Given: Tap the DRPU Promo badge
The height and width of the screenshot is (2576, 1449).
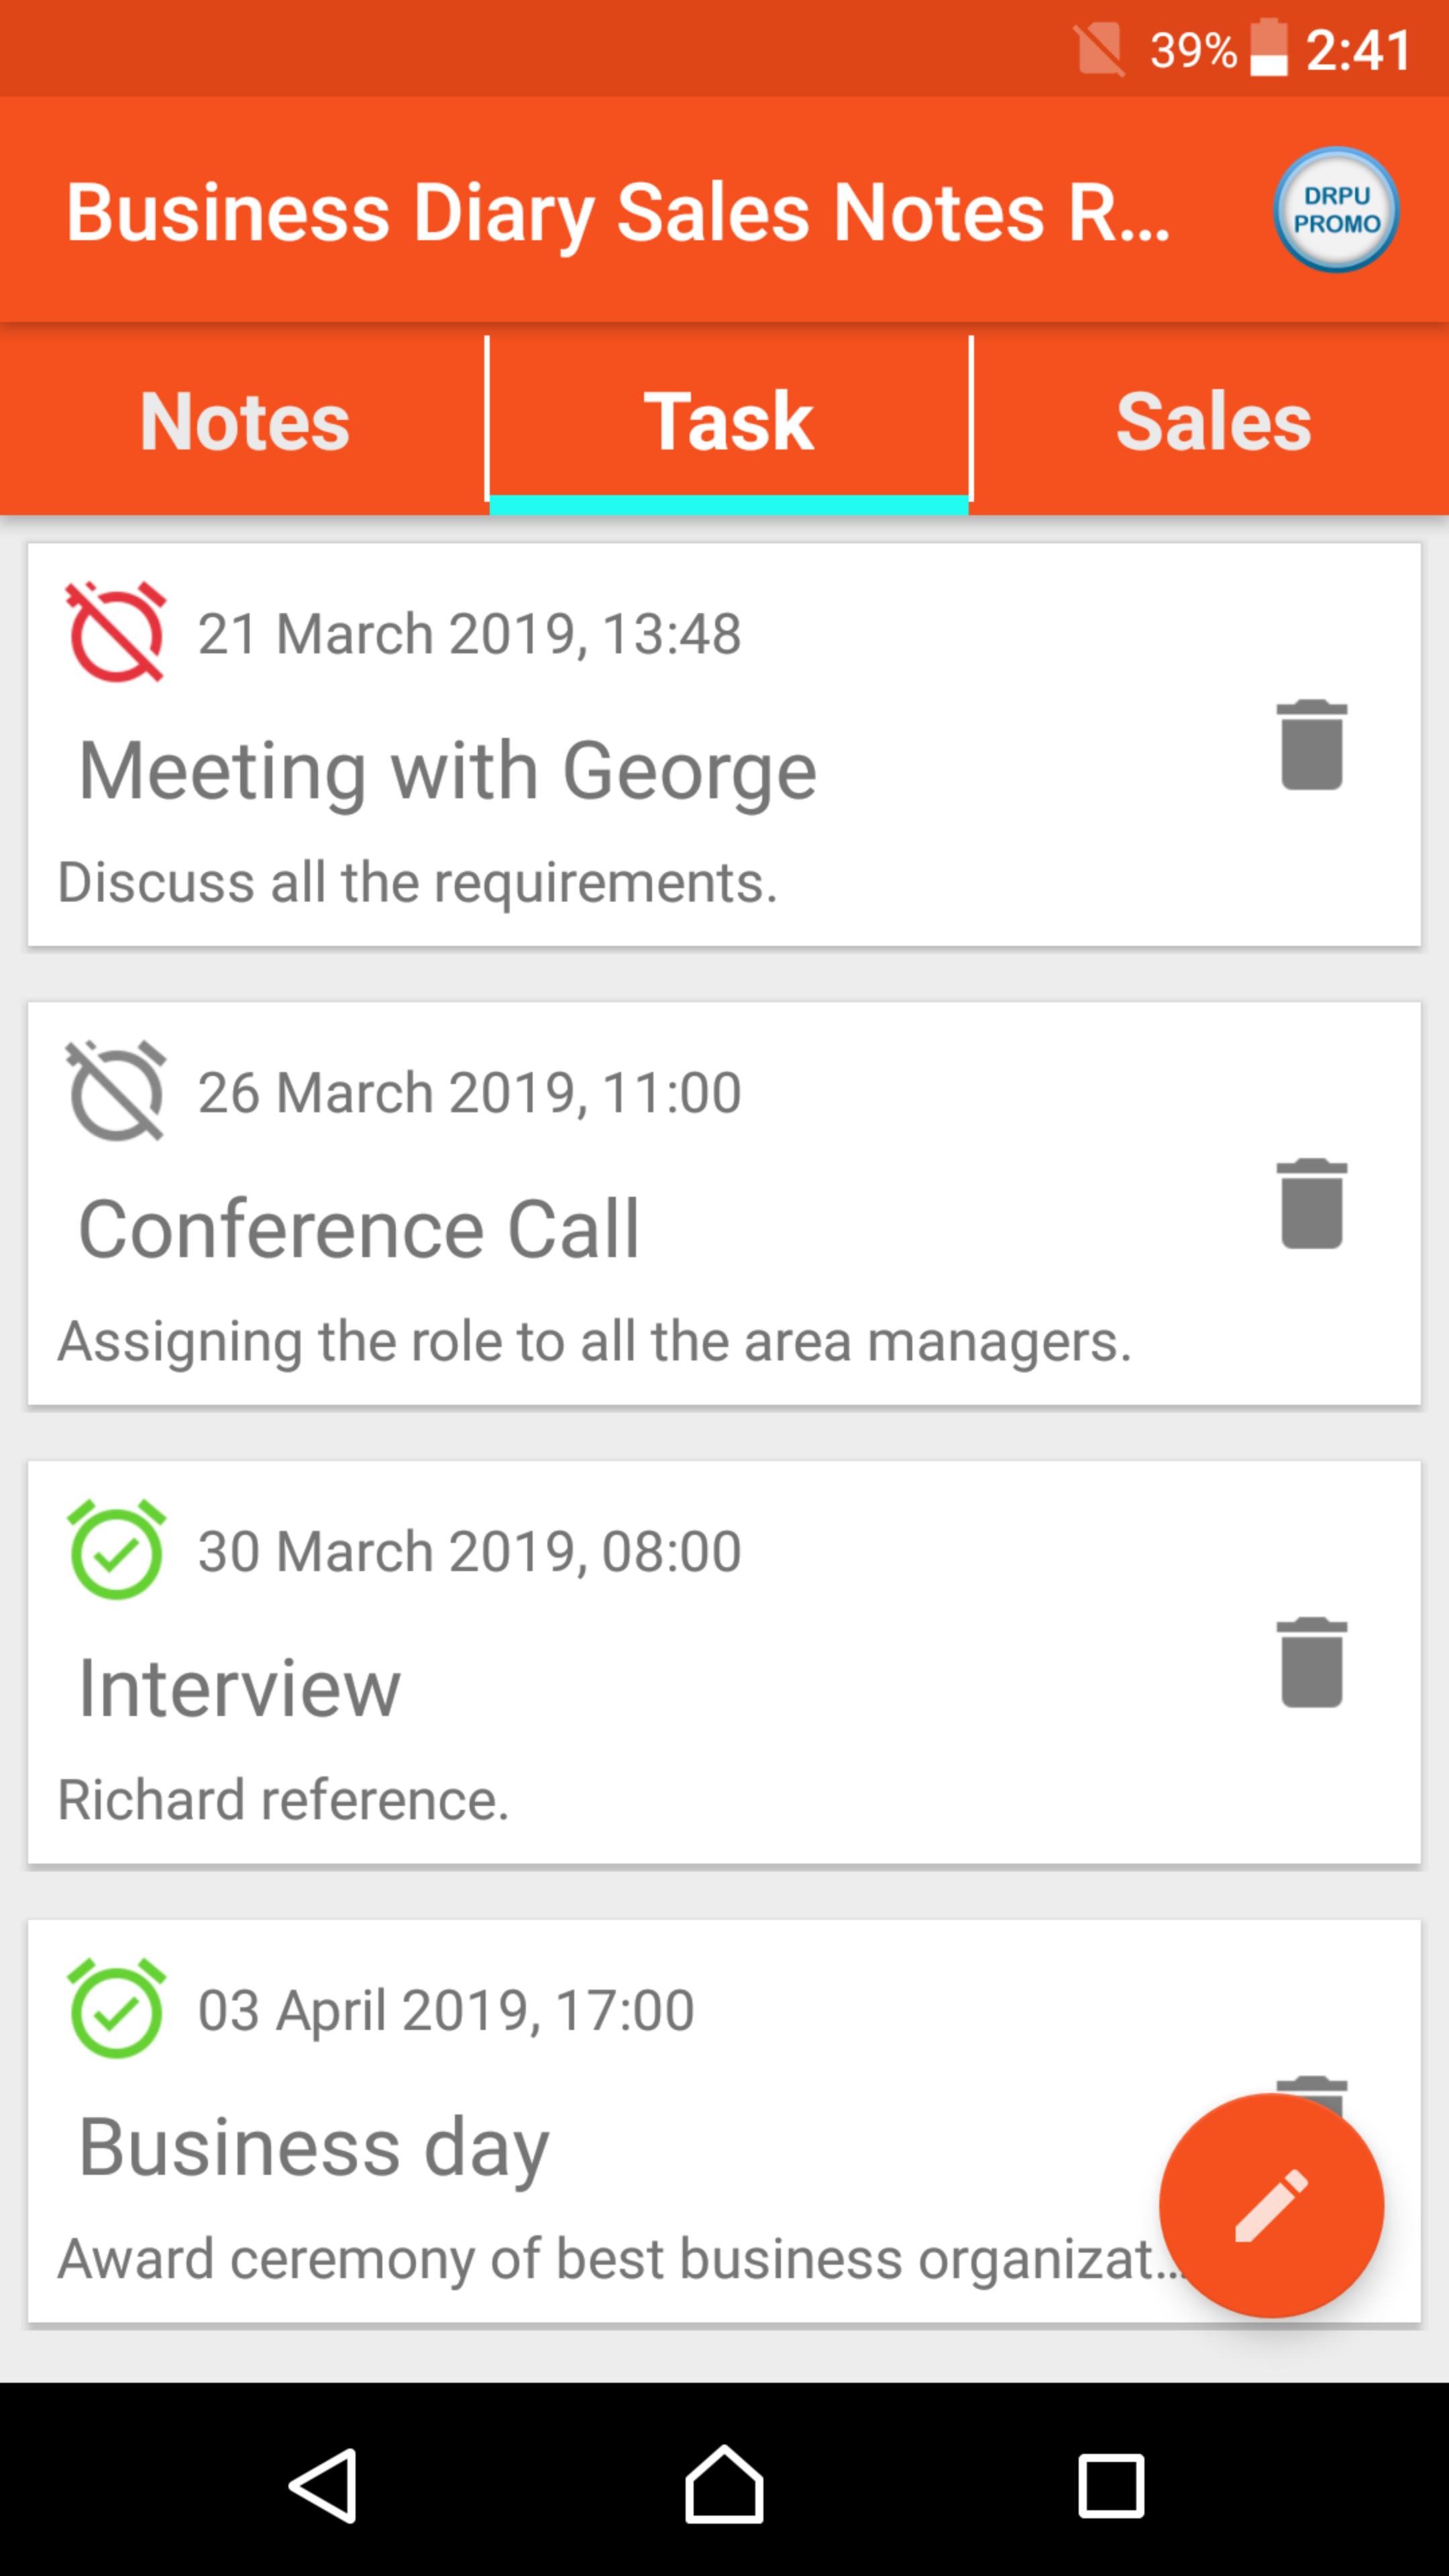Looking at the screenshot, I should coord(1335,210).
